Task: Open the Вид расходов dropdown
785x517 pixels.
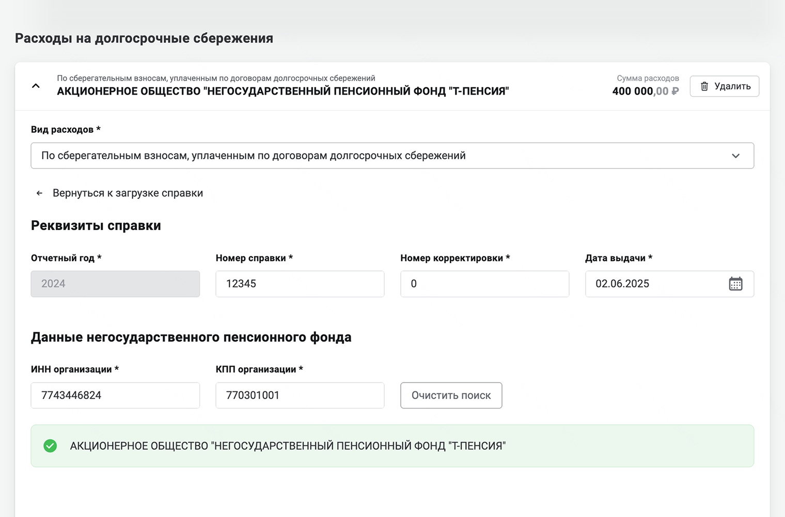Action: (x=392, y=156)
